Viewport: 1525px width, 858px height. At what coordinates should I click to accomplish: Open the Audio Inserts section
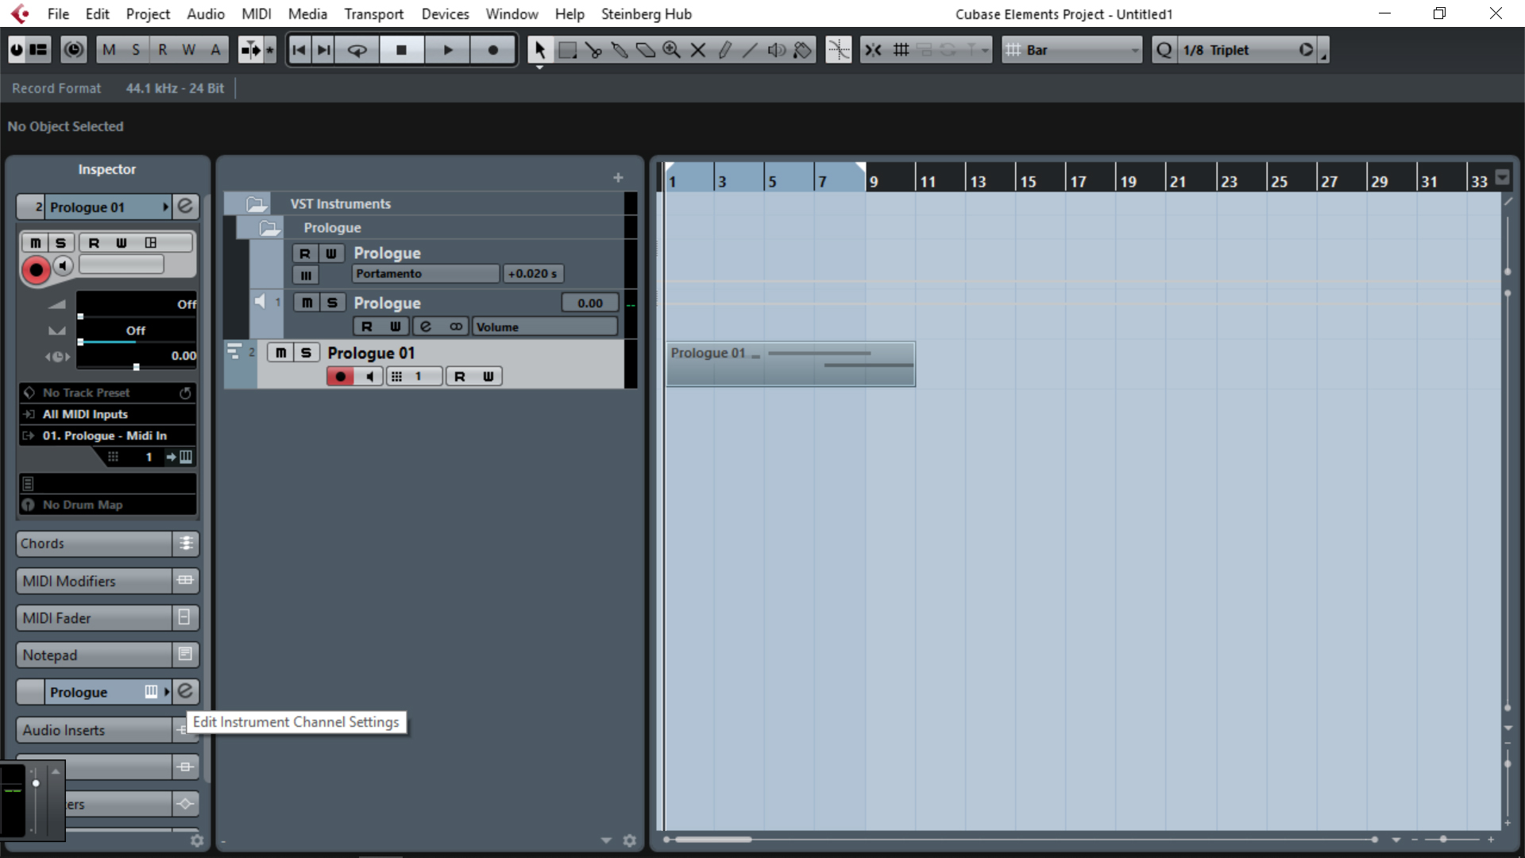[94, 730]
